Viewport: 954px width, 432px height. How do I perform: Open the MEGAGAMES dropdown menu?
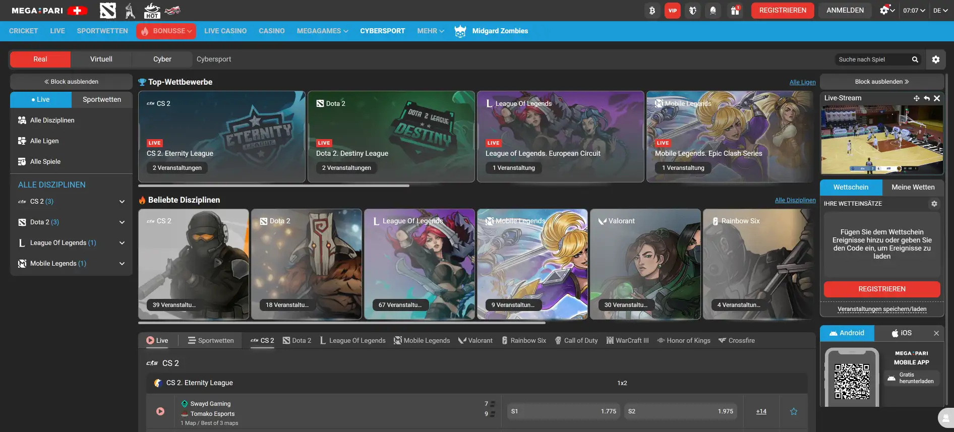(322, 31)
